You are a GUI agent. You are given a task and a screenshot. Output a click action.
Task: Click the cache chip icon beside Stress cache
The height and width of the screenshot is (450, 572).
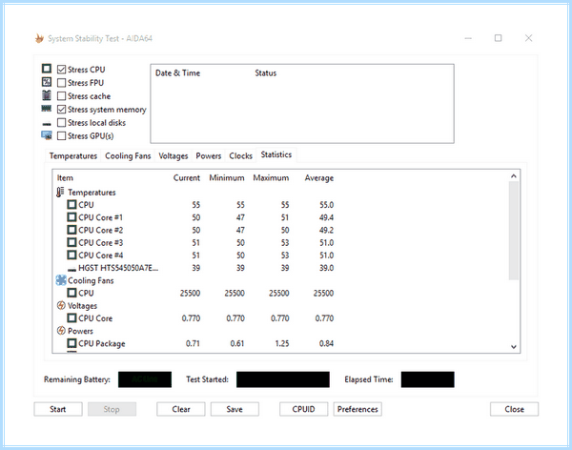click(47, 95)
